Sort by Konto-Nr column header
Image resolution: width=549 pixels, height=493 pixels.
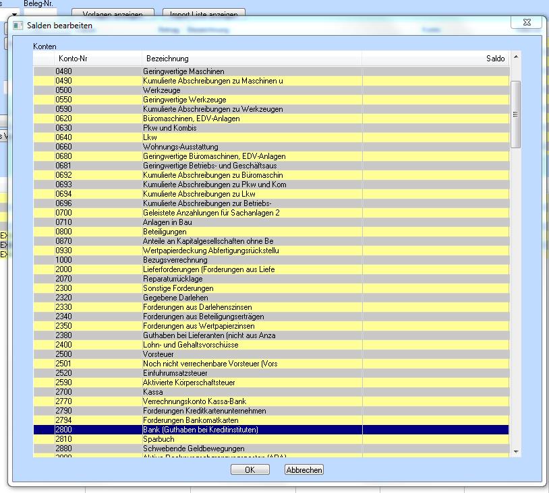73,59
